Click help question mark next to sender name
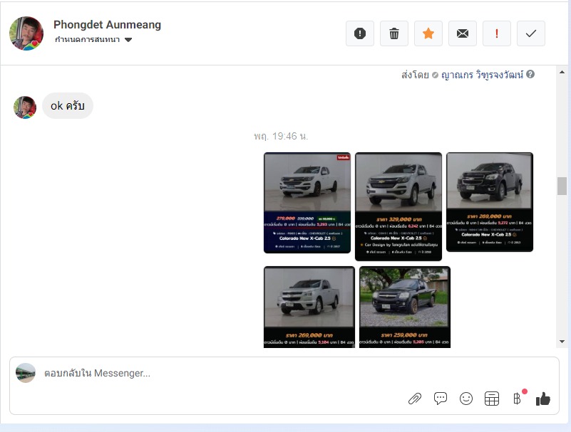The image size is (571, 432). (530, 74)
